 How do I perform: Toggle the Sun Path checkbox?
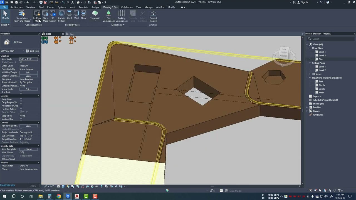point(21,92)
